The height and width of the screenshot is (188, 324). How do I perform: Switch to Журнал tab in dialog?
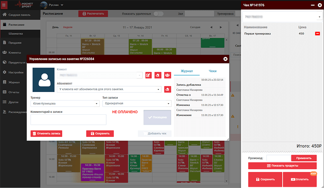(x=187, y=71)
